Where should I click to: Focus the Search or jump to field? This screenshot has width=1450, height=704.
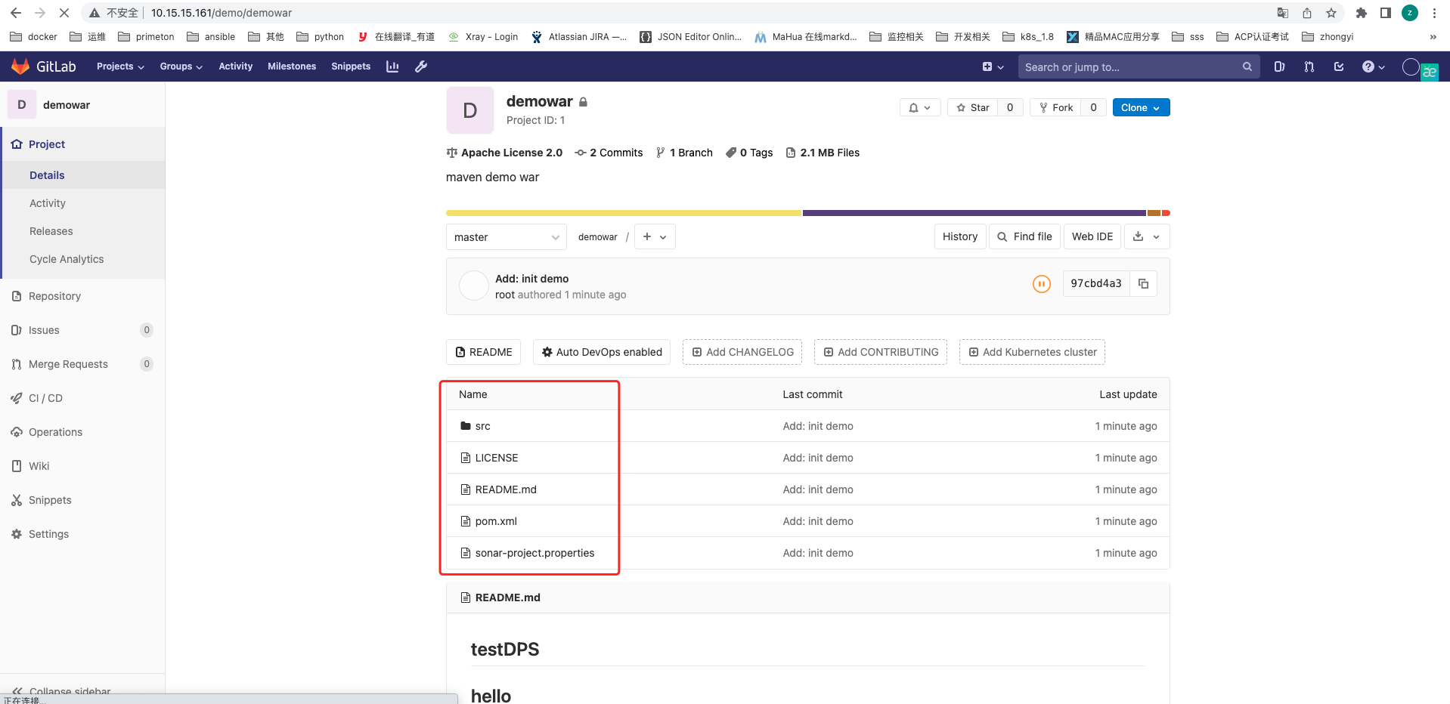1131,67
